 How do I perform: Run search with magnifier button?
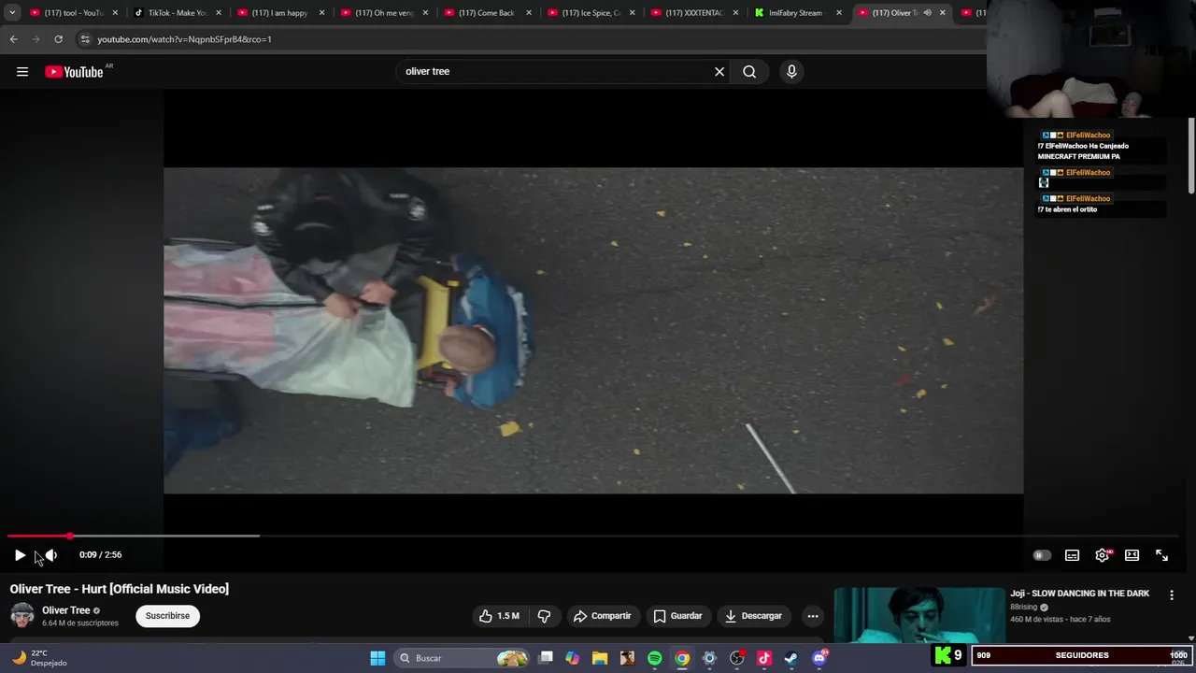(749, 71)
